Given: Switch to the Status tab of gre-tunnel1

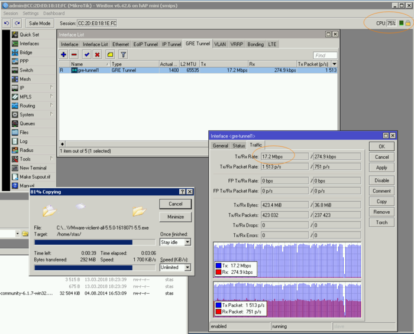Looking at the screenshot, I should coord(239,146).
